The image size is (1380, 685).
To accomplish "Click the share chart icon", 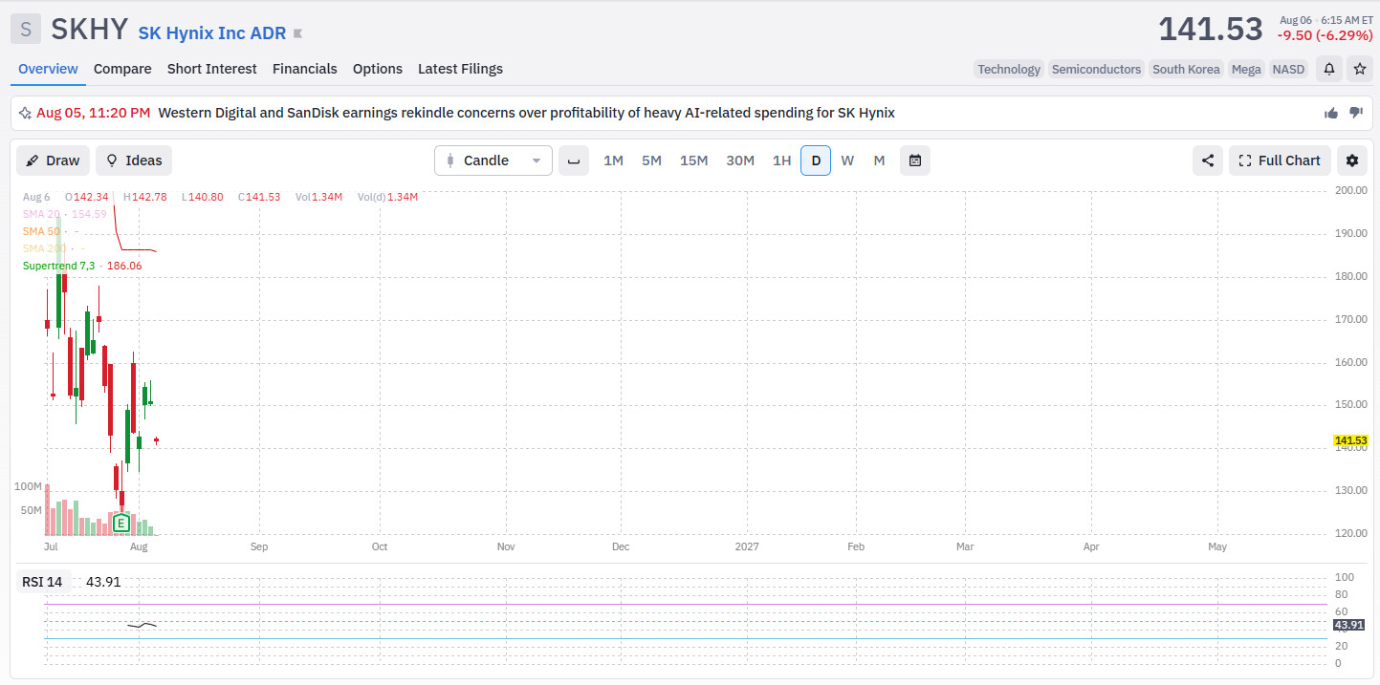I will 1208,161.
